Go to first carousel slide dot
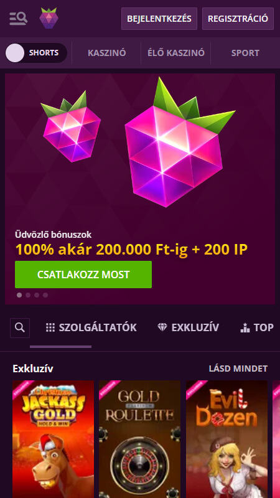The width and height of the screenshot is (280, 498). coord(19,295)
